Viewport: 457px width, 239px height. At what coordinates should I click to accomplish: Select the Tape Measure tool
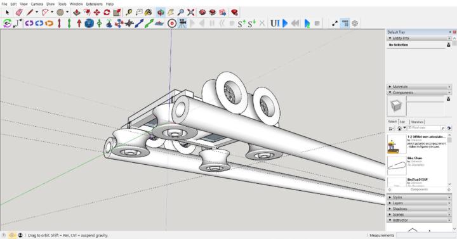pos(128,12)
